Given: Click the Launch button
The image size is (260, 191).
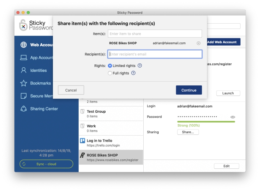Looking at the screenshot, I should pos(228,93).
